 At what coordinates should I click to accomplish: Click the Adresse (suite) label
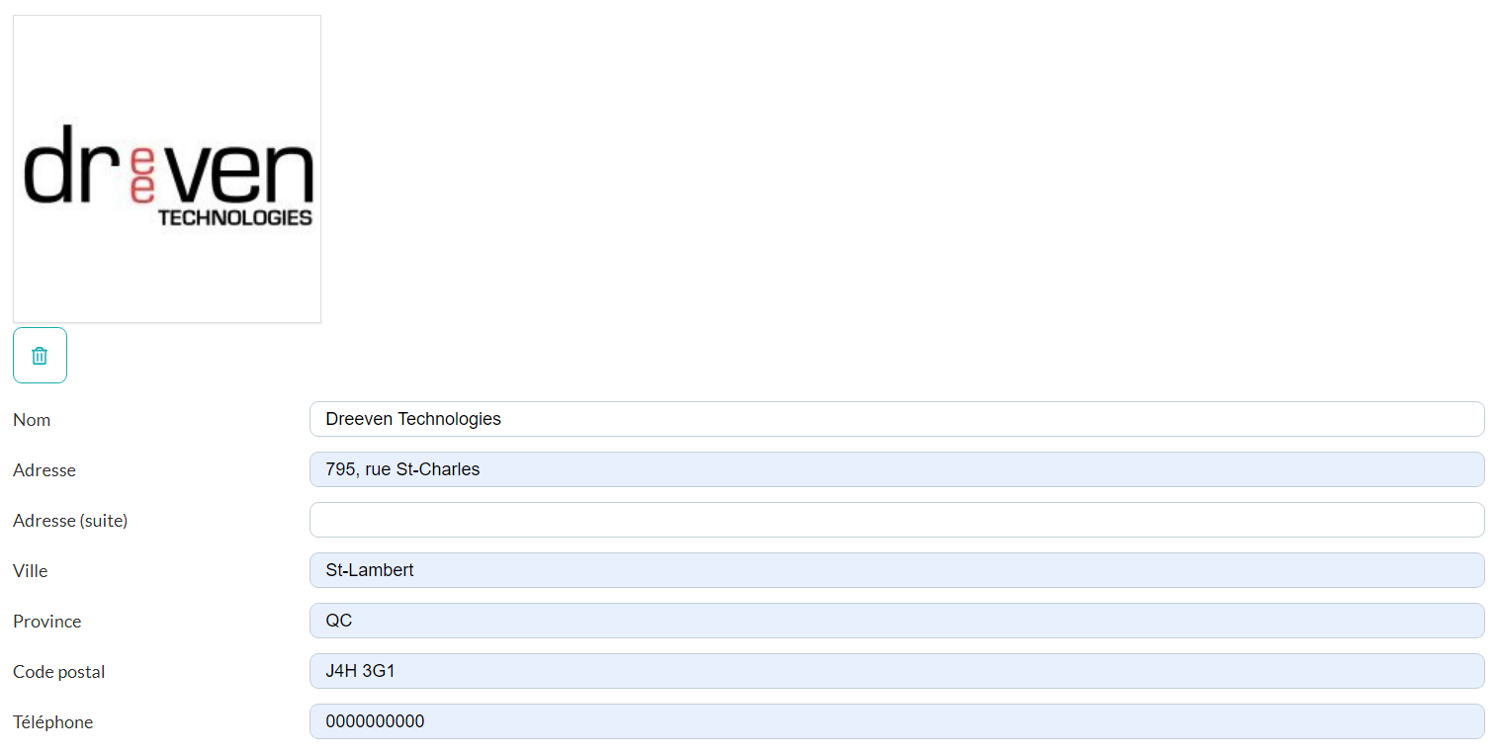(x=70, y=521)
